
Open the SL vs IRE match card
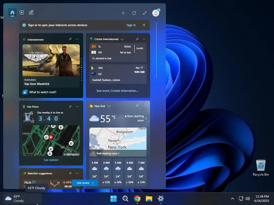118,52
